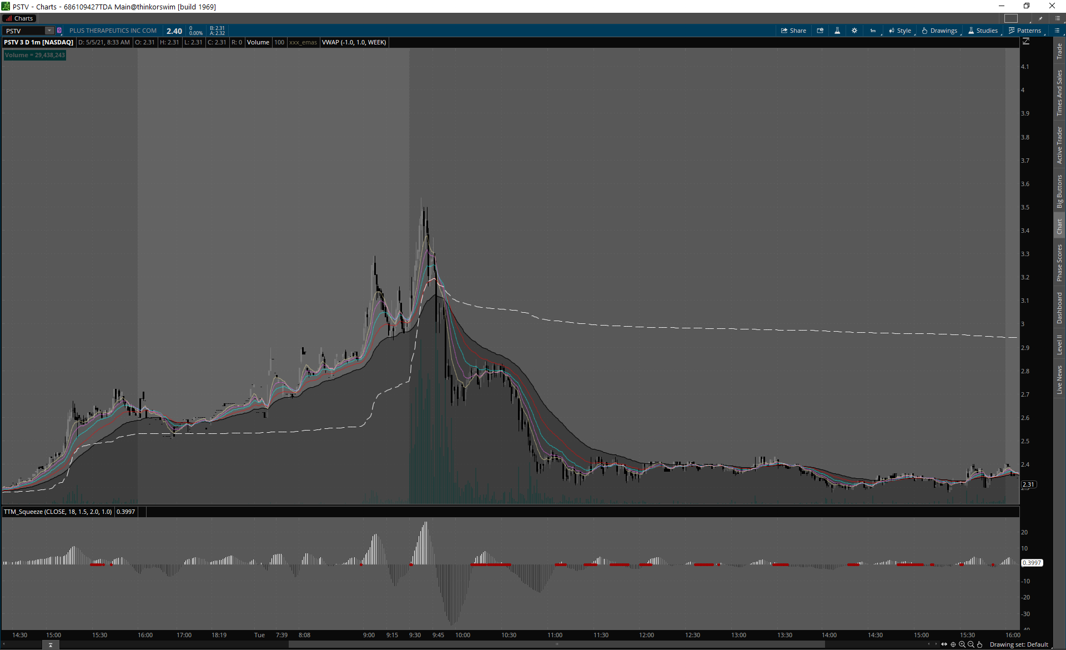Open chart settings gear icon

point(854,31)
